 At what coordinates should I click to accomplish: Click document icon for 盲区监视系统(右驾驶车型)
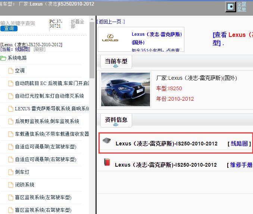pos(11,210)
